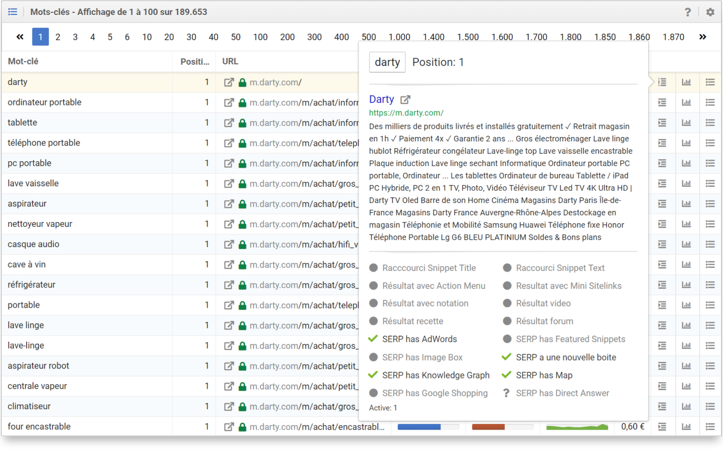
Task: Open m.darty.com/ URL in darty row
Action: [x=276, y=82]
